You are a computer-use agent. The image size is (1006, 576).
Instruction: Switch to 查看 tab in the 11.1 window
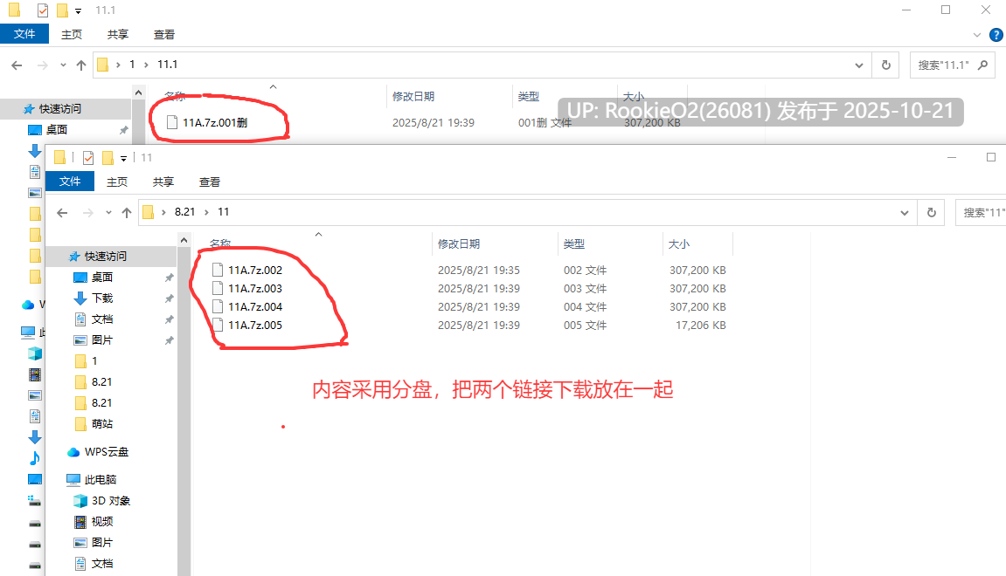tap(163, 35)
